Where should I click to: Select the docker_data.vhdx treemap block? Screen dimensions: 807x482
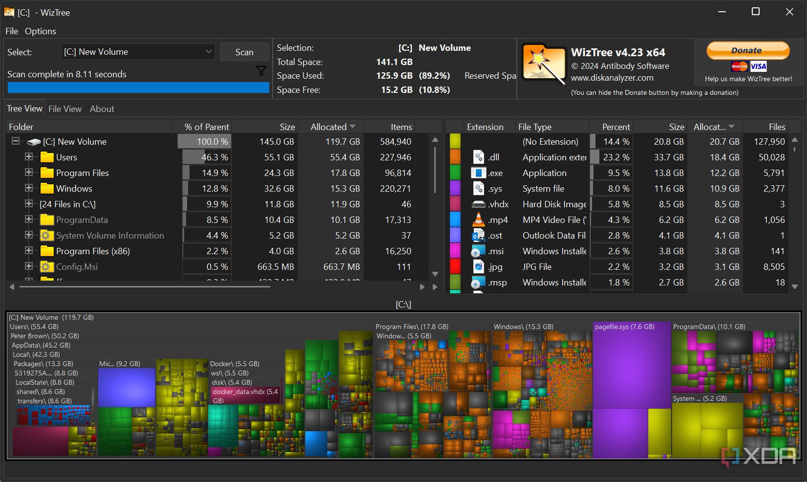246,396
